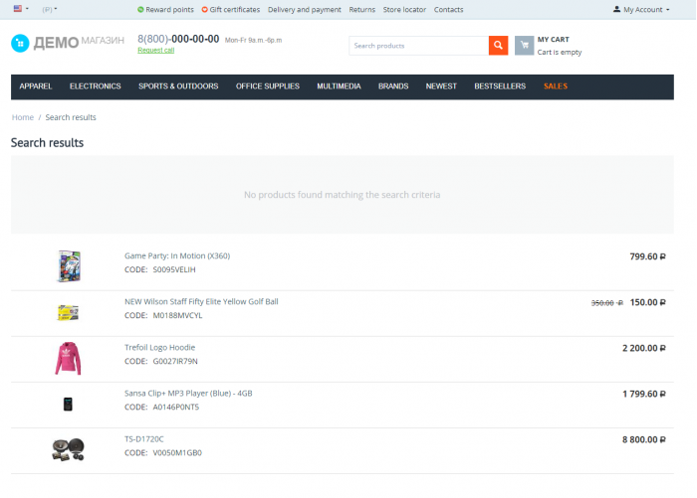Open NEW Wilson Staff Fifty Elite title
This screenshot has width=697, height=498.
point(201,301)
